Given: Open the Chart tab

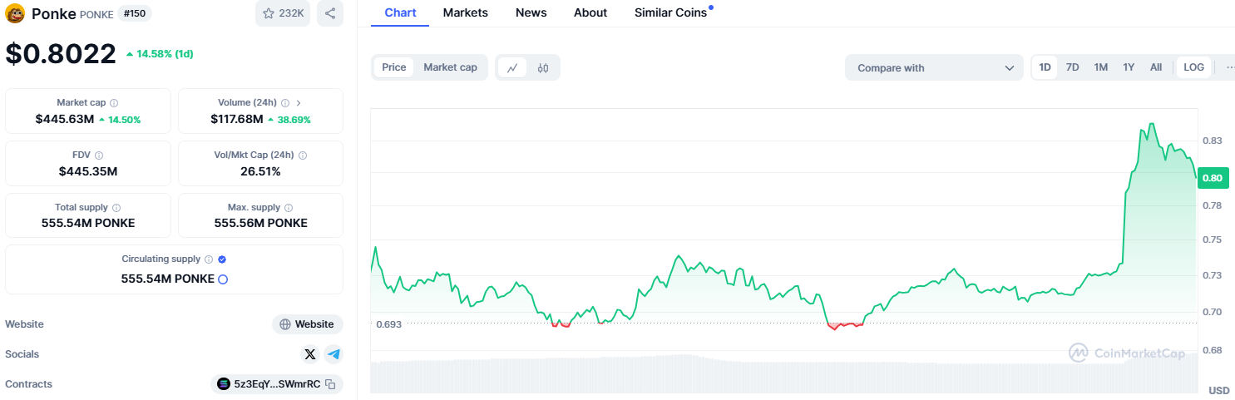Looking at the screenshot, I should coord(400,12).
